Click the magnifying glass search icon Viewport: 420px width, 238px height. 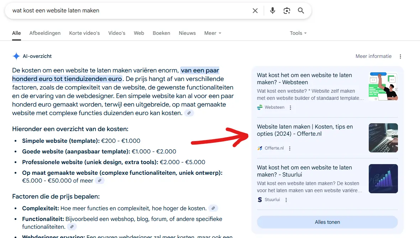[301, 11]
